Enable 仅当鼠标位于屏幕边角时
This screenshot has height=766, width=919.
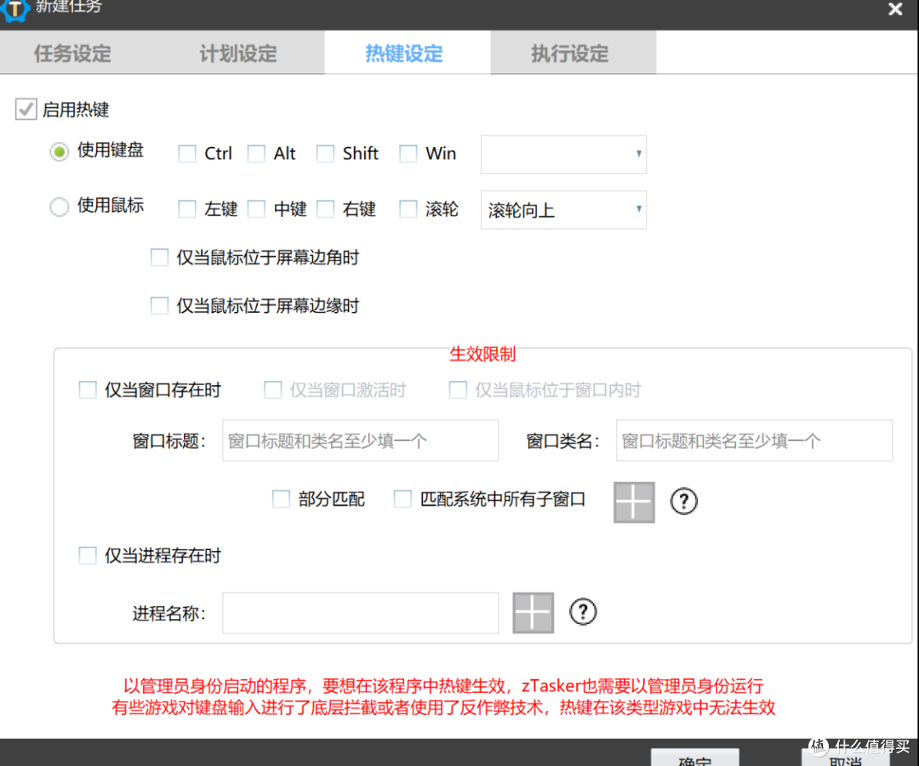(159, 257)
